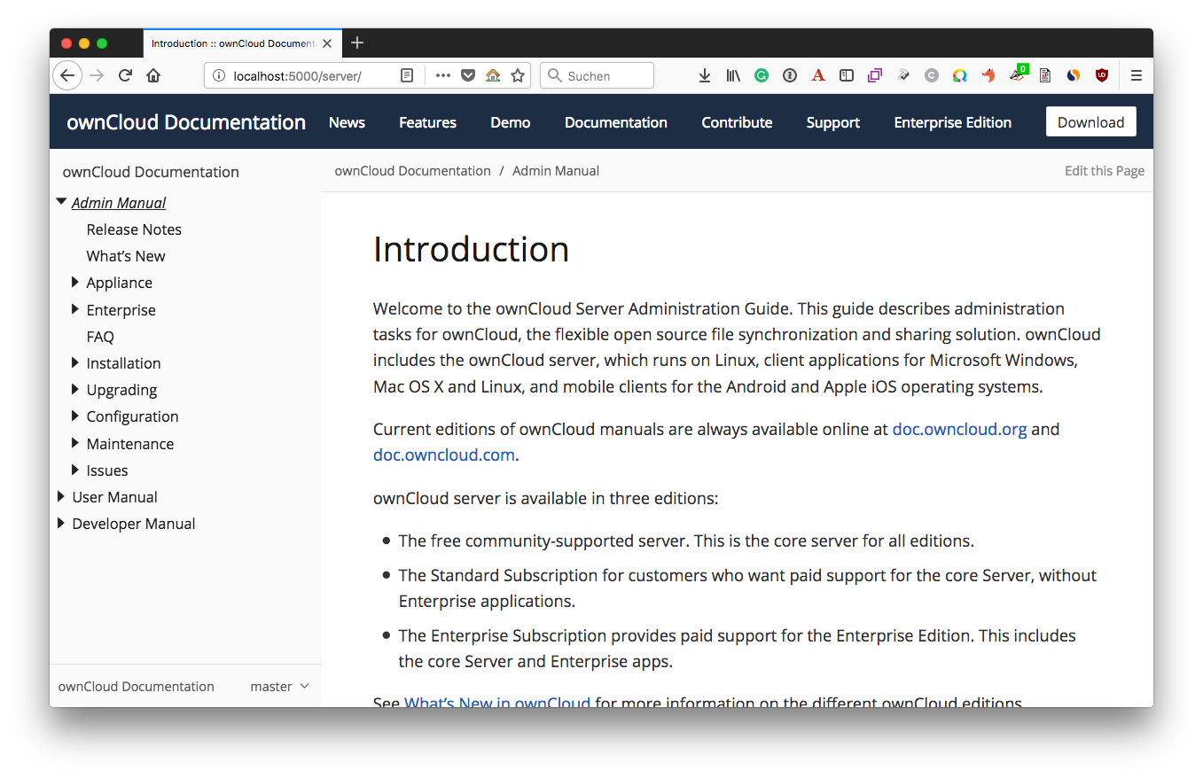Click the blue-orange SimilarWeb extension icon

click(x=1074, y=76)
